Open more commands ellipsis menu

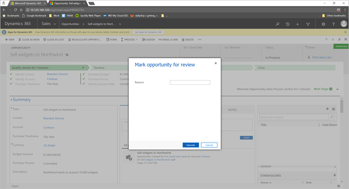(200, 39)
